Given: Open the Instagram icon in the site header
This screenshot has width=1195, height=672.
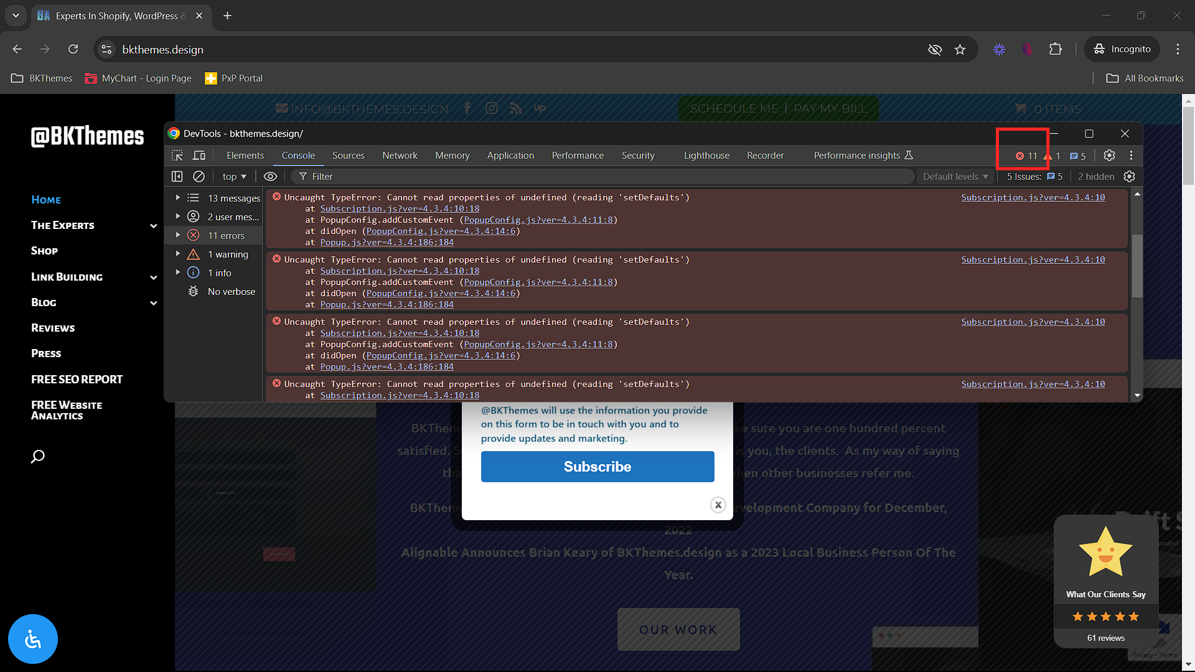Looking at the screenshot, I should pyautogui.click(x=492, y=108).
